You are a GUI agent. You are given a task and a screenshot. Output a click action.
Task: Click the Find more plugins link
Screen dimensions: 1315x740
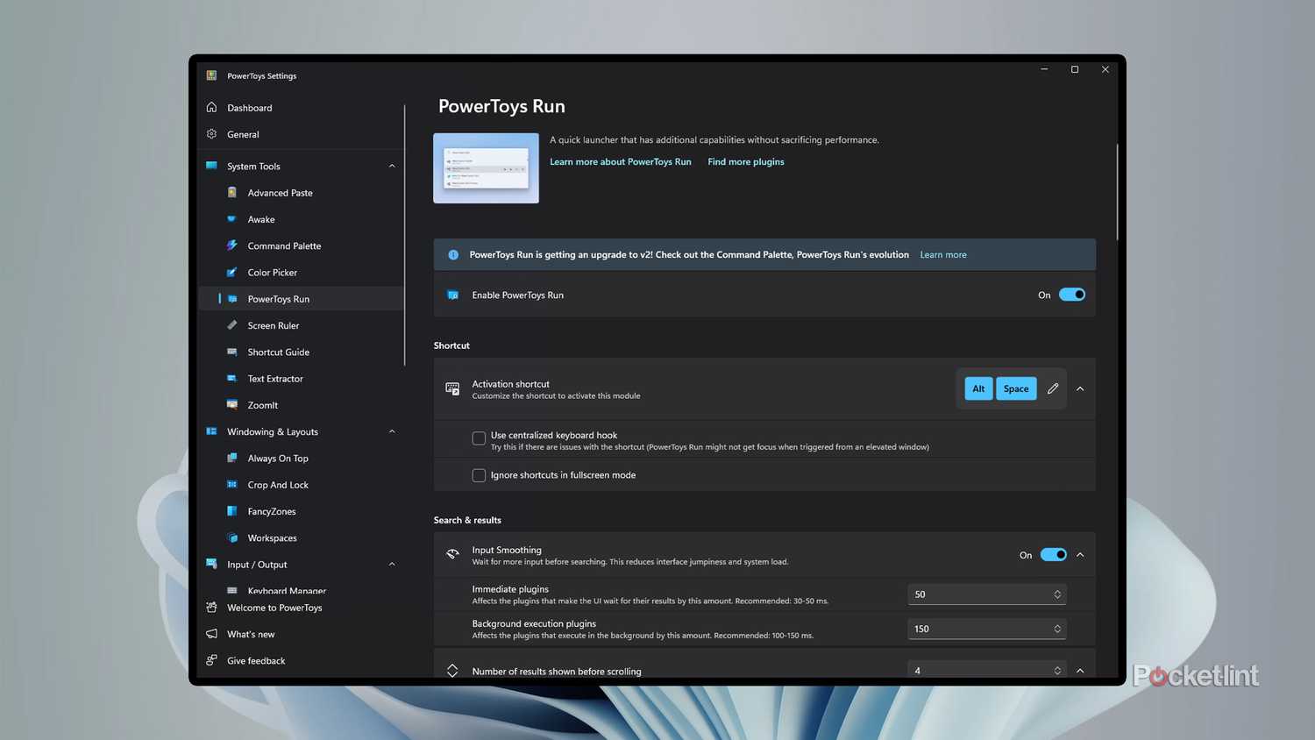tap(745, 161)
